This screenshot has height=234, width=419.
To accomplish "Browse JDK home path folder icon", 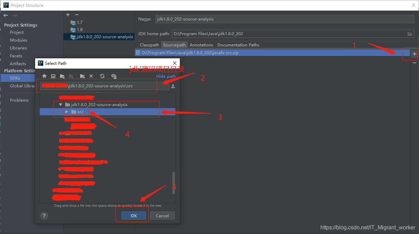I will (x=410, y=34).
